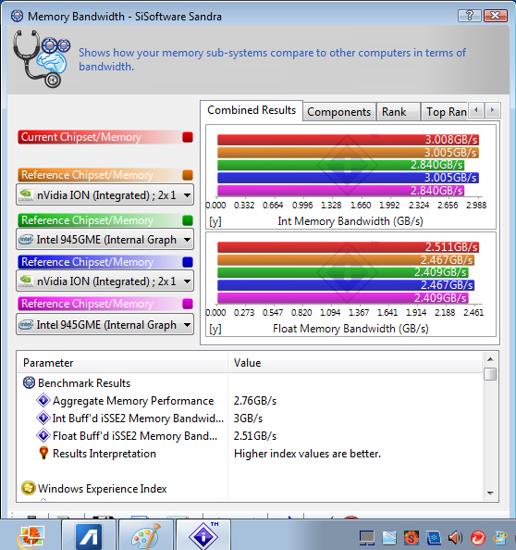Open the green reference Intel 945GME dropdown
This screenshot has width=516, height=550.
pyautogui.click(x=104, y=240)
